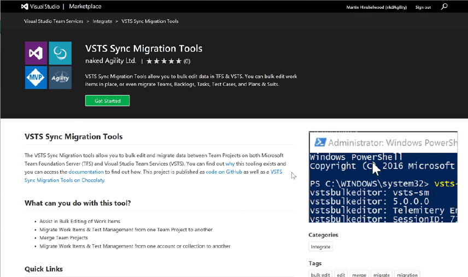Open the search magnifier icon

444,7
